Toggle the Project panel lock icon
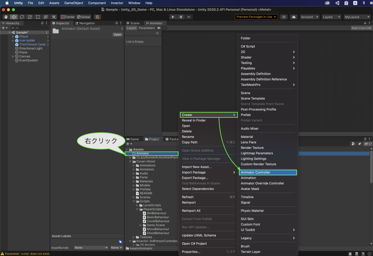 (365, 139)
